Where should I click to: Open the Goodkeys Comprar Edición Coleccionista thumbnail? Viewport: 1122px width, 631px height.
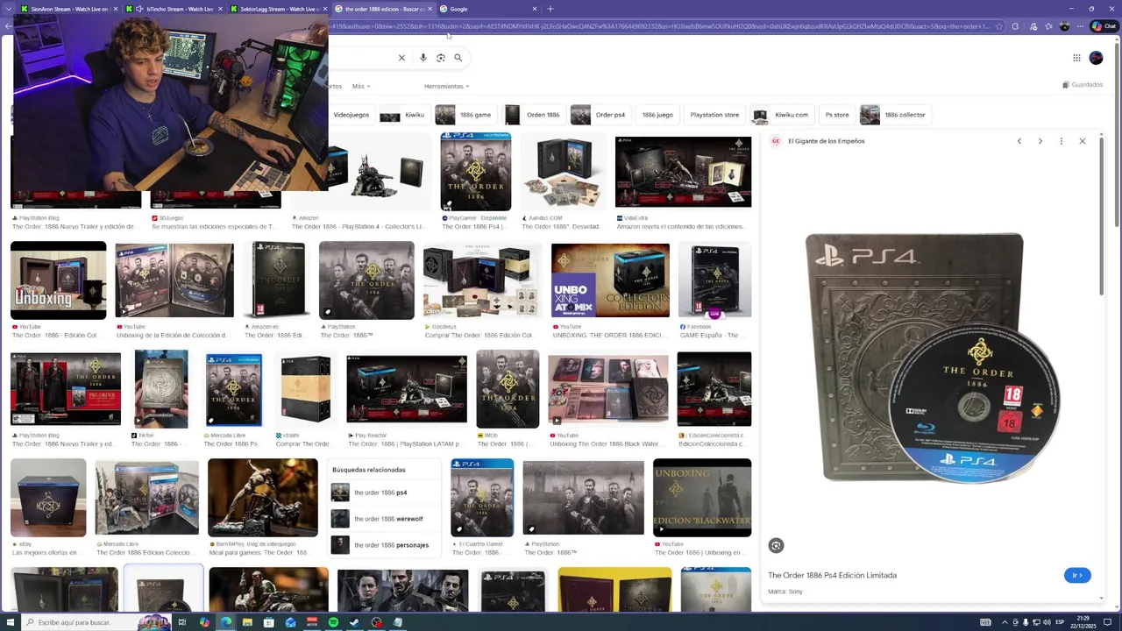pos(480,280)
